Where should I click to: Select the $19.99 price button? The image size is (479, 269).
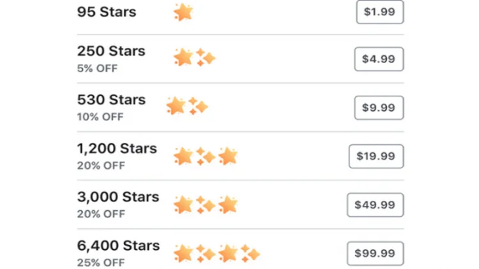[376, 156]
